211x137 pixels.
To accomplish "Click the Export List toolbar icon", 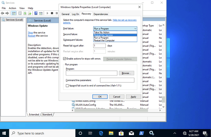I will tap(29, 13).
